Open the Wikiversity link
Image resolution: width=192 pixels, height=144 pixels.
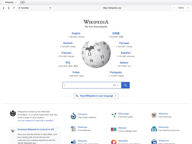click(164, 127)
